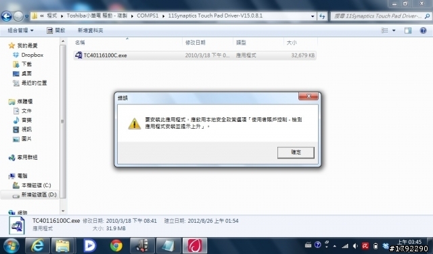Image resolution: width=433 pixels, height=254 pixels.
Task: Click the large file thumbnail in the details pane
Action: pos(17,226)
